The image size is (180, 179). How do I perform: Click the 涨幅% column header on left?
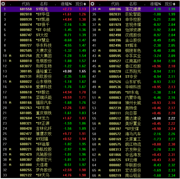66,4
